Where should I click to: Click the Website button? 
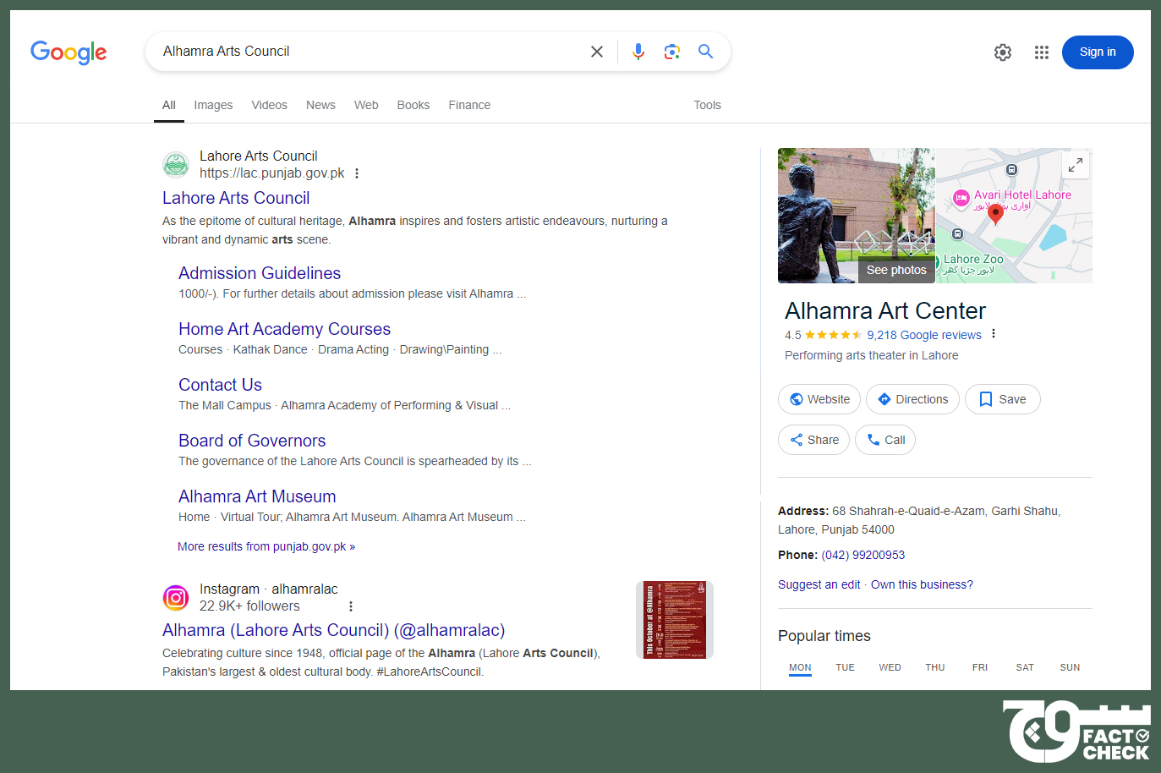(819, 399)
